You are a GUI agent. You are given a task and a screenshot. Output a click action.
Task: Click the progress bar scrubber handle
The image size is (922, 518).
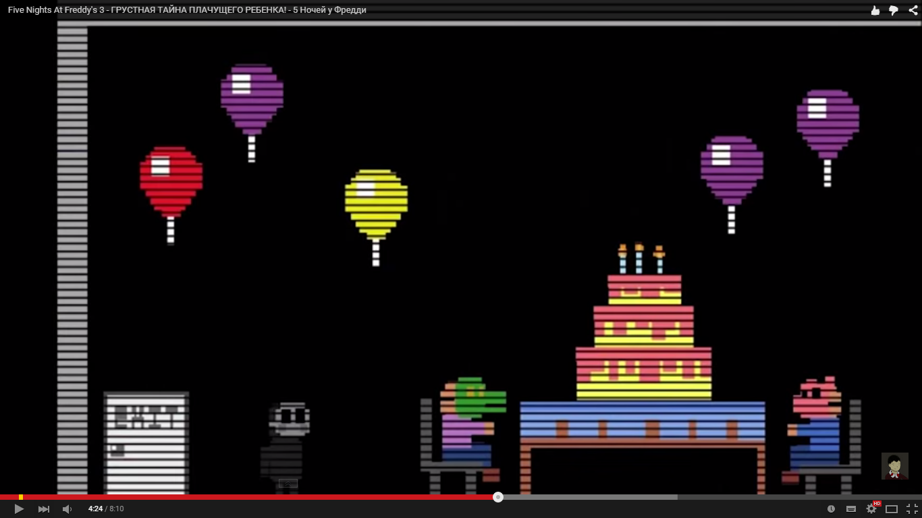click(498, 497)
